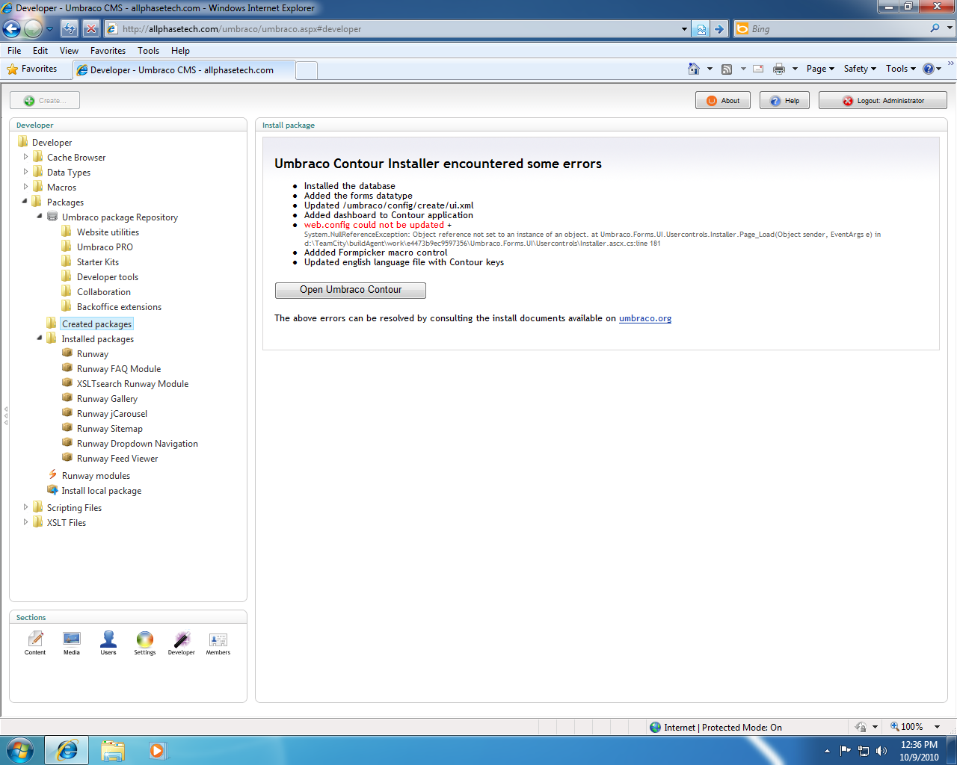This screenshot has height=765, width=957.
Task: Select Website utilities tree item
Action: tap(108, 232)
